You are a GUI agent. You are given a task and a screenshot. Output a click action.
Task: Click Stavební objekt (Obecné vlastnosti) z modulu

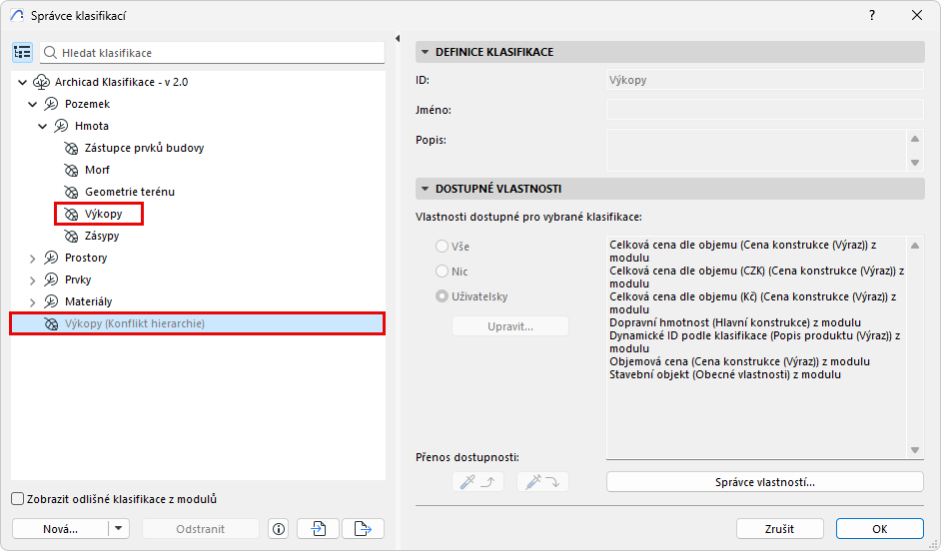[x=725, y=374]
